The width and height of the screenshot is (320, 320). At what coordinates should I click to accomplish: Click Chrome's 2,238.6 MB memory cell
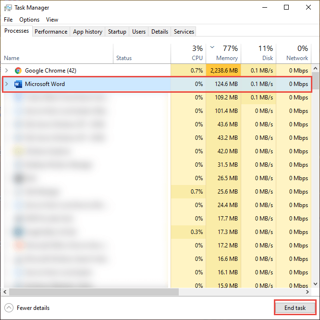tap(223, 71)
